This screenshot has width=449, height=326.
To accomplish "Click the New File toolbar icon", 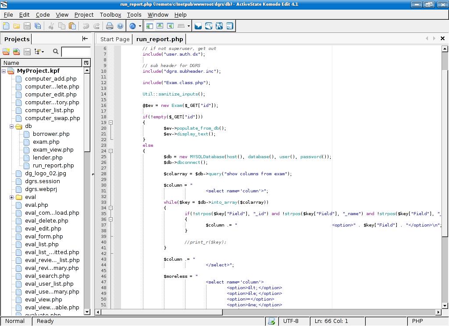I will (6, 26).
